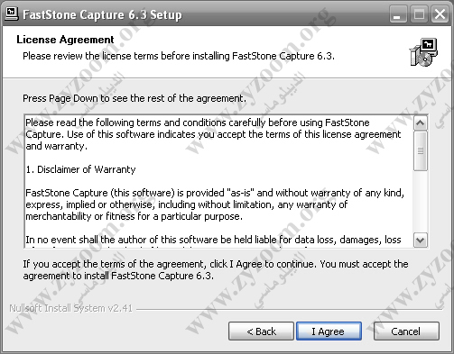
Task: Click the installer disc icon in header
Action: coord(423,52)
